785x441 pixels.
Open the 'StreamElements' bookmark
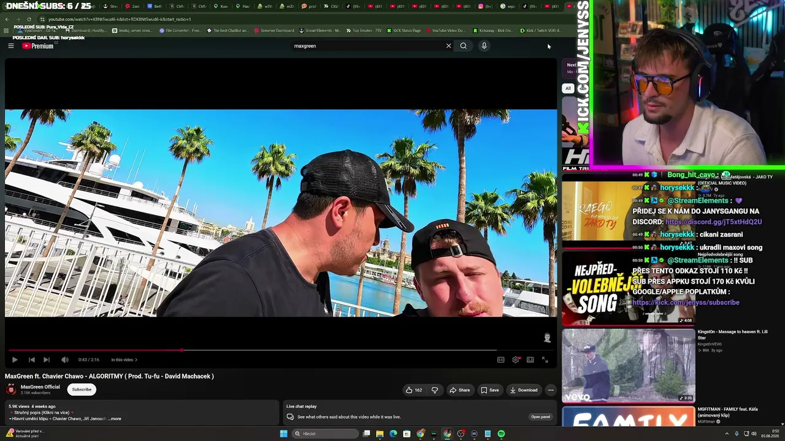pyautogui.click(x=320, y=31)
